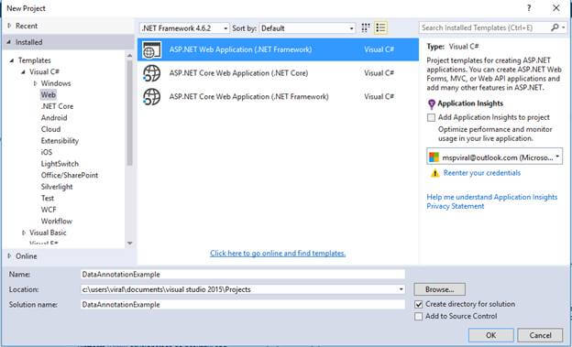572x347 pixels.
Task: Click the Browse... button
Action: click(440, 289)
